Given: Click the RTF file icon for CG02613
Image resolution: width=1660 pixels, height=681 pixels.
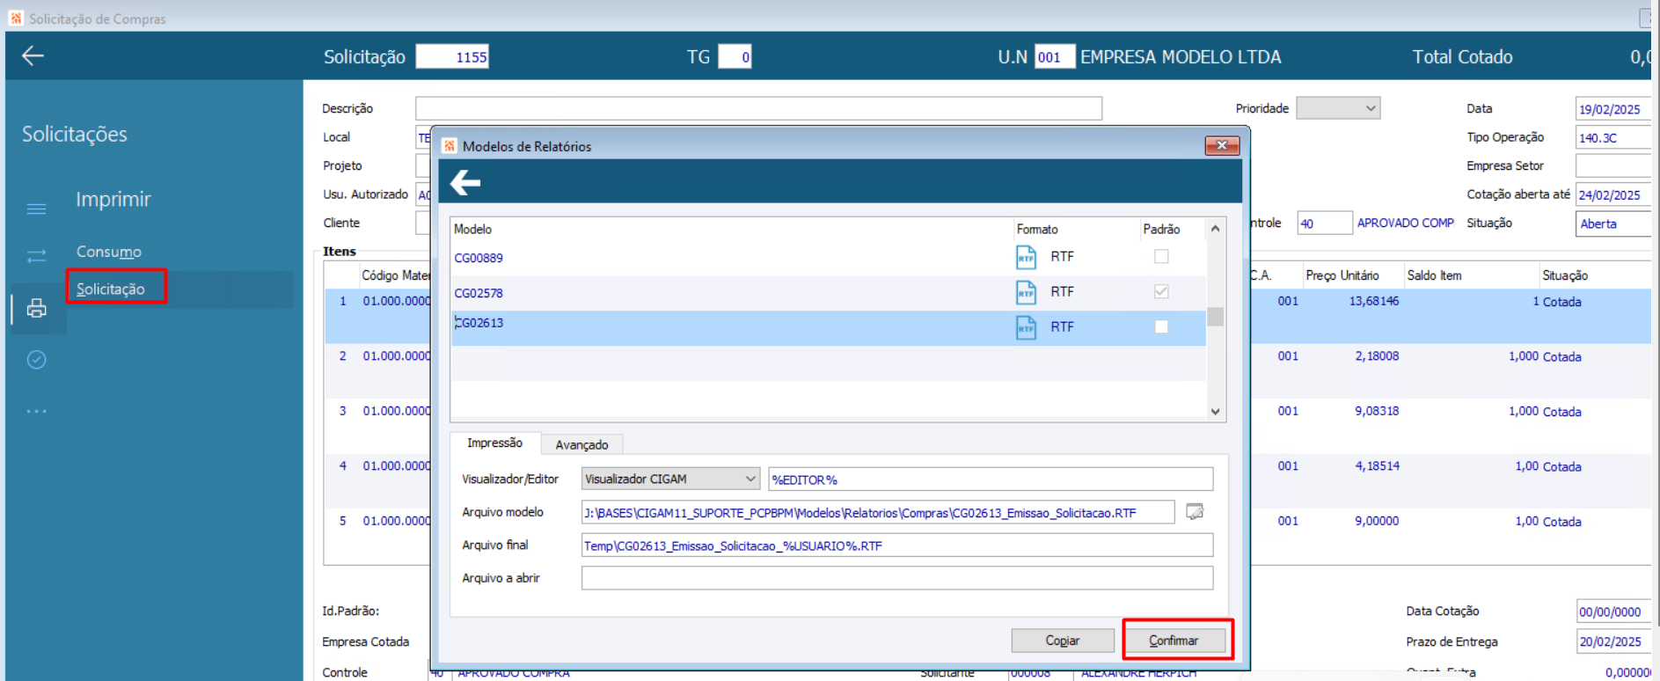Looking at the screenshot, I should click(1026, 327).
